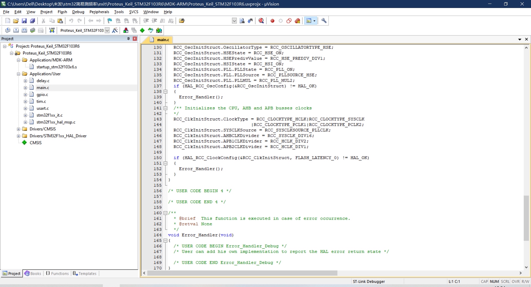Switch to the Books panel tab
The height and width of the screenshot is (287, 531).
point(33,273)
